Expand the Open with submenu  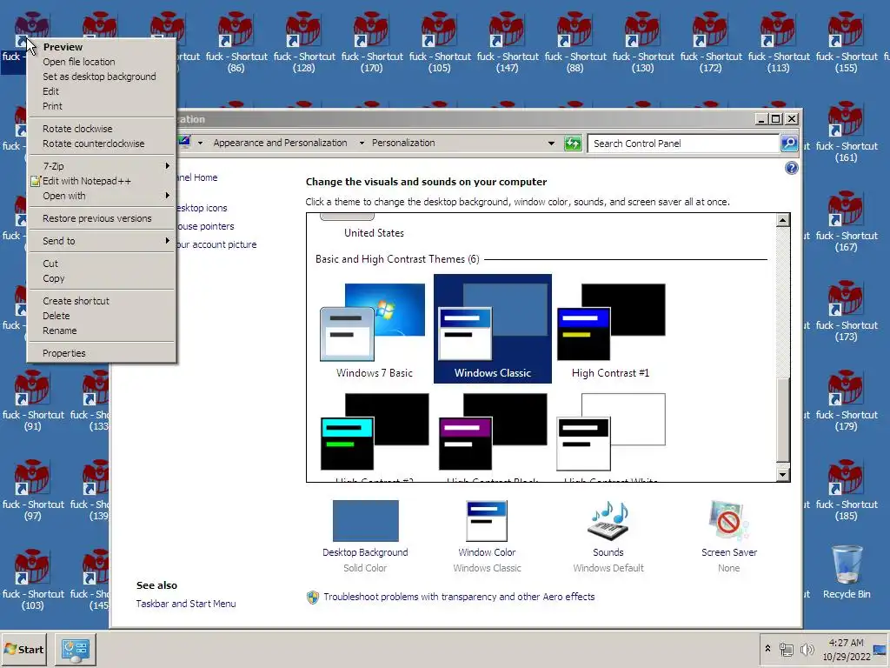tap(102, 196)
